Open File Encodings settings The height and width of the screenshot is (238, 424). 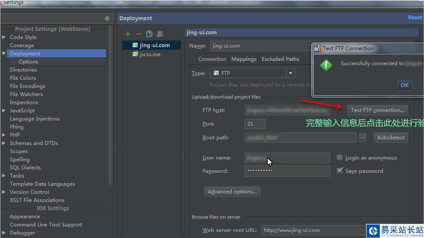(27, 86)
